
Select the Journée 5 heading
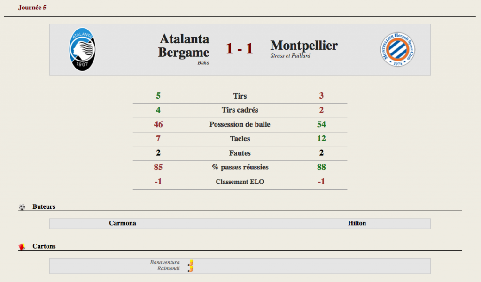32,8
